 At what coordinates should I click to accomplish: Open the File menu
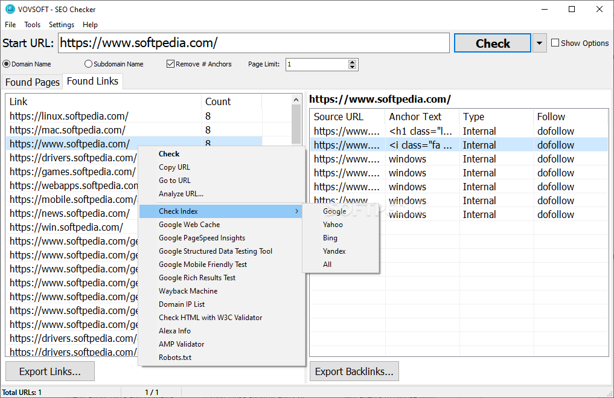(10, 25)
